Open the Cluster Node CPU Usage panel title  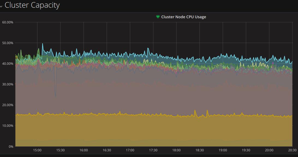[x=184, y=17]
